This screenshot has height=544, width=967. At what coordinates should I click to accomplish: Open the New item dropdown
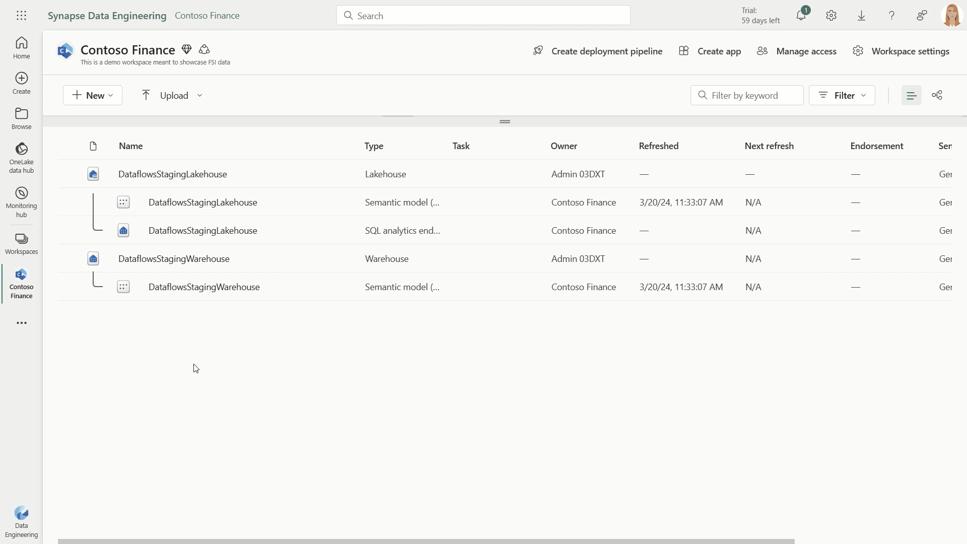pos(92,95)
